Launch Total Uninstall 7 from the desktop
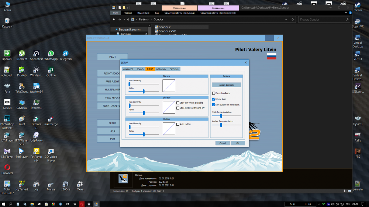 [7, 187]
